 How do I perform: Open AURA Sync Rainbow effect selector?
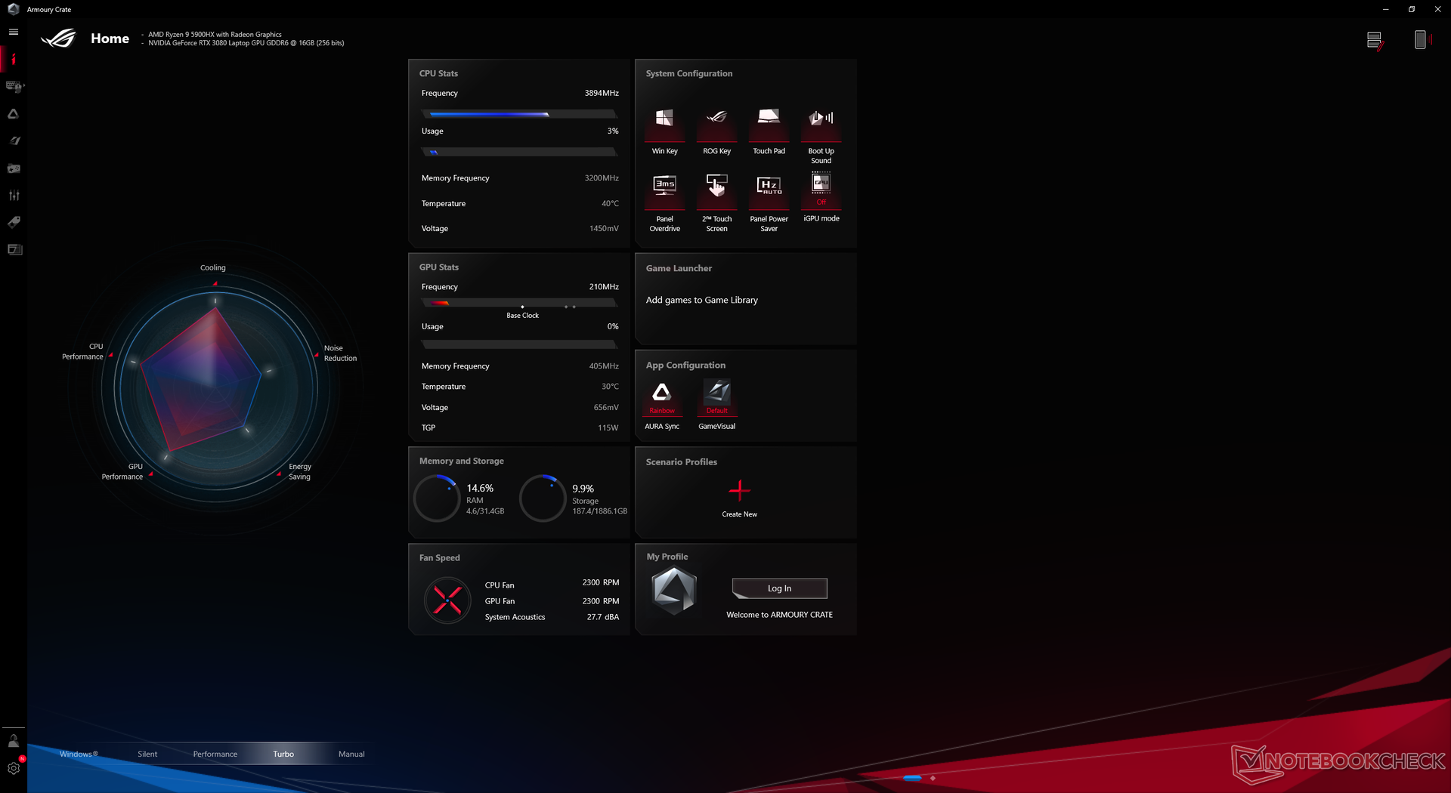(661, 398)
